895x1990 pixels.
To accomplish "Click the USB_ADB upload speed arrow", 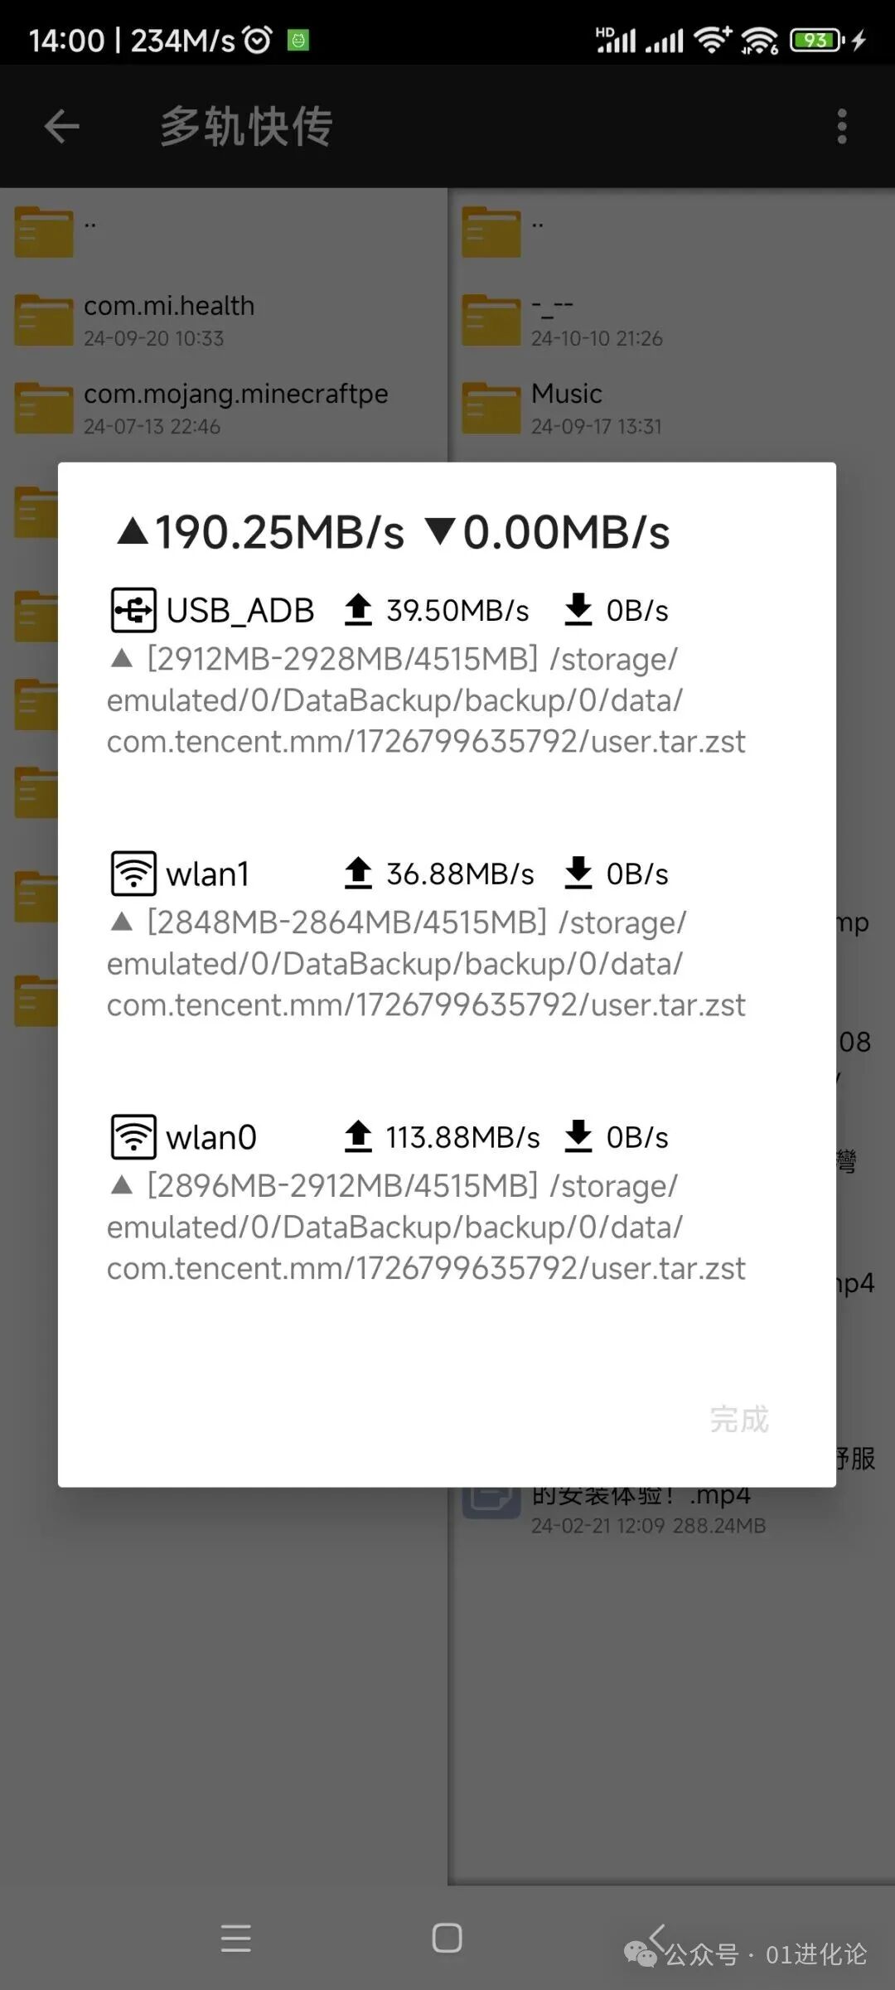I will (358, 610).
